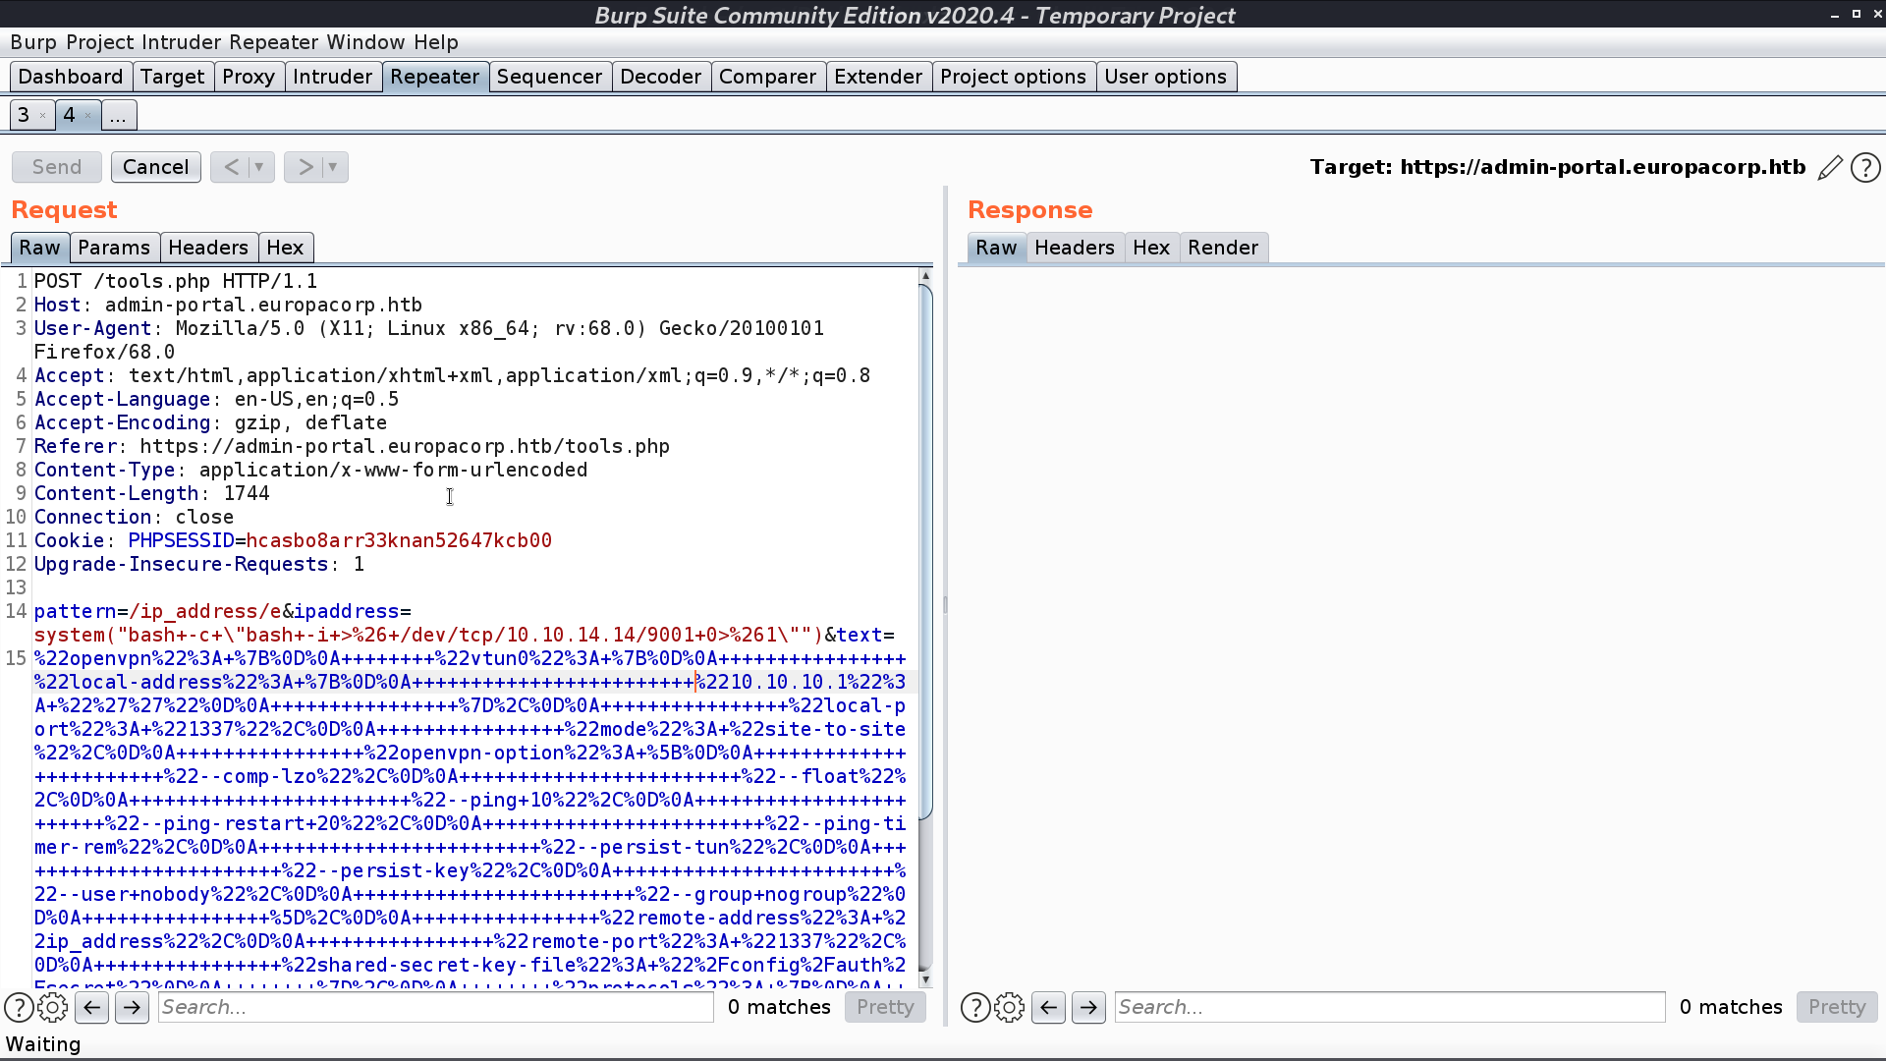Open the Repeater menu
1886x1061 pixels.
click(274, 42)
